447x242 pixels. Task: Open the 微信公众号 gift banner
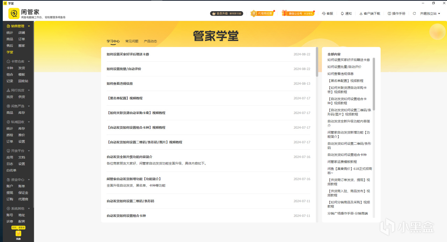[298, 14]
